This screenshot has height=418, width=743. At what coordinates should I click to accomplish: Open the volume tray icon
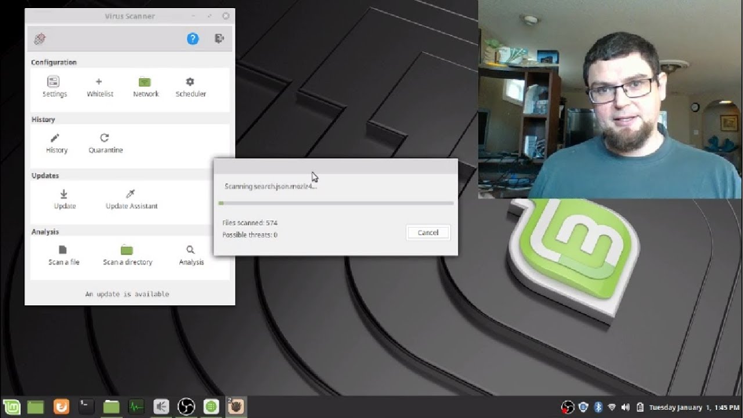[625, 408]
